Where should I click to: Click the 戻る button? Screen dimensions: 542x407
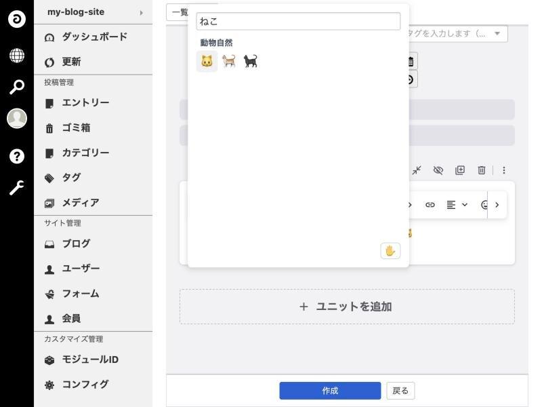click(x=400, y=391)
